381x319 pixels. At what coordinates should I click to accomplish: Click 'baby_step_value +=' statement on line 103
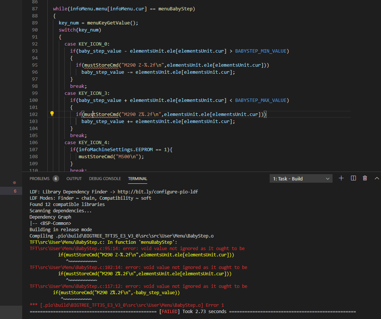[x=158, y=122]
